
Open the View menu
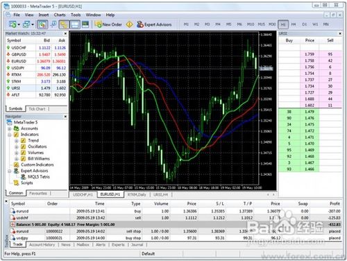coord(29,15)
